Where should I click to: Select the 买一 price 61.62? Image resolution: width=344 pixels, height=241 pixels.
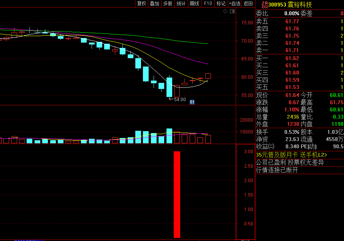[x=292, y=58]
